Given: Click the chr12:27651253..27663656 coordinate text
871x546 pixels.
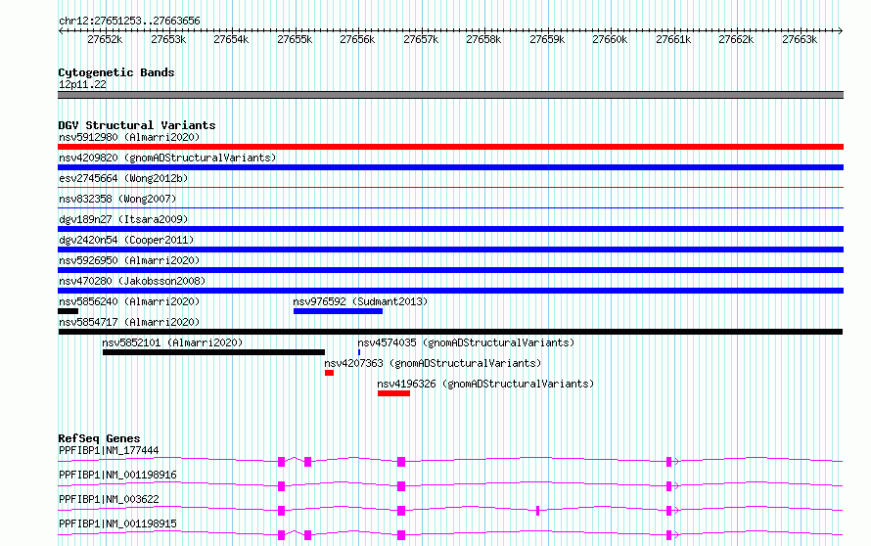Looking at the screenshot, I should [x=129, y=22].
